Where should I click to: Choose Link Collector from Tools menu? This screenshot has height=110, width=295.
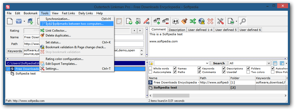click(76, 31)
